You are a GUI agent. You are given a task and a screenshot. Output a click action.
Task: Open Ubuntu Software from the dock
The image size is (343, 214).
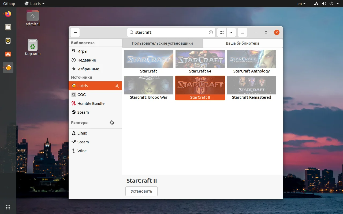click(x=8, y=54)
